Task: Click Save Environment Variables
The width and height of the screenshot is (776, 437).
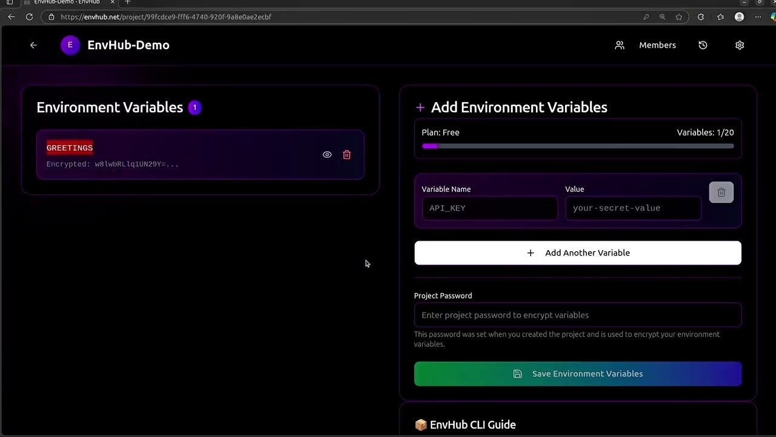Action: [578, 373]
